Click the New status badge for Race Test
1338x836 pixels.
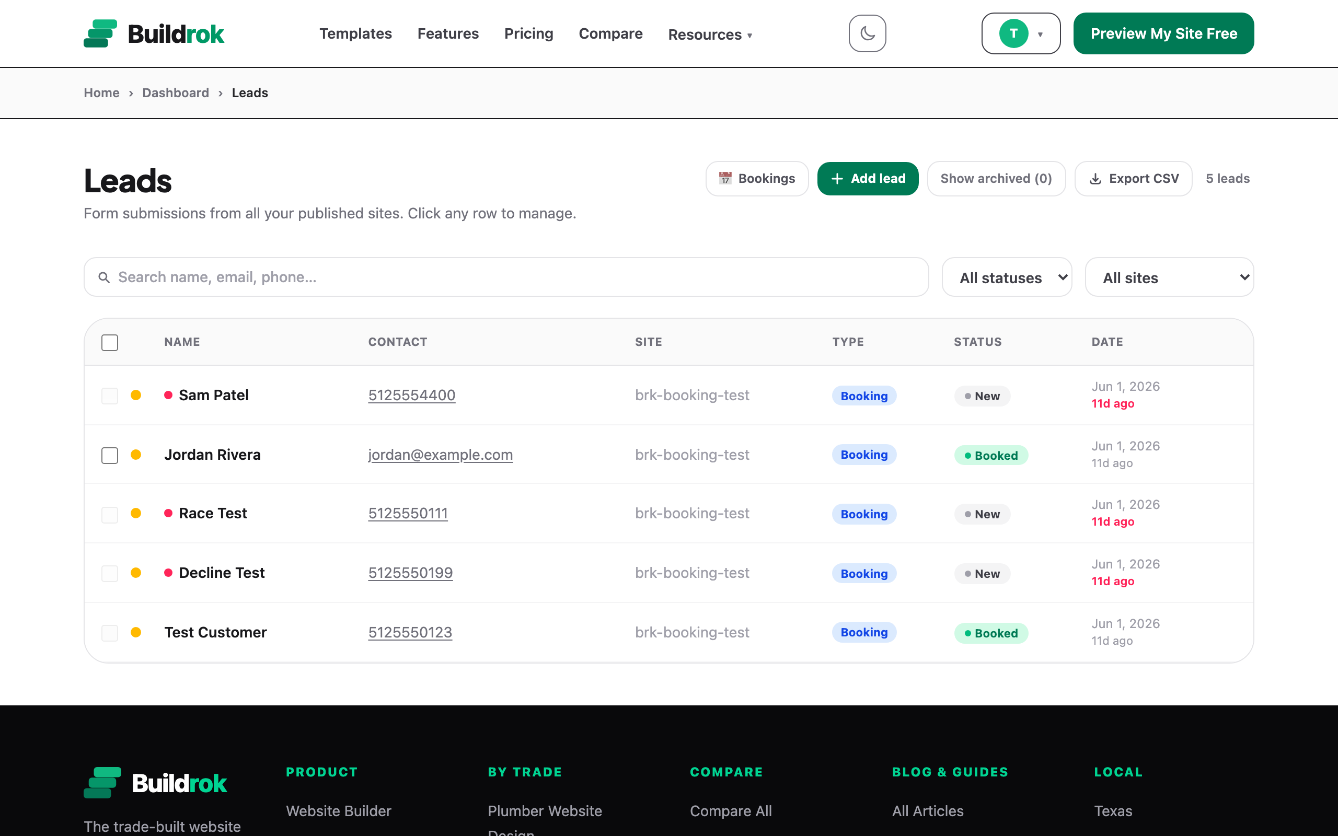[x=982, y=514]
